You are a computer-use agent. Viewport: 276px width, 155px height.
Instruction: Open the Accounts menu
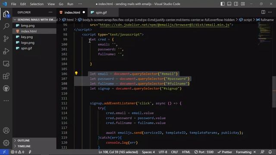pyautogui.click(x=6, y=130)
